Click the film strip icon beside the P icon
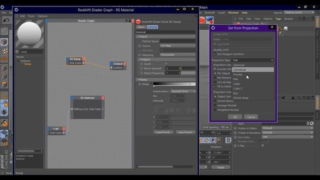 click(x=228, y=140)
